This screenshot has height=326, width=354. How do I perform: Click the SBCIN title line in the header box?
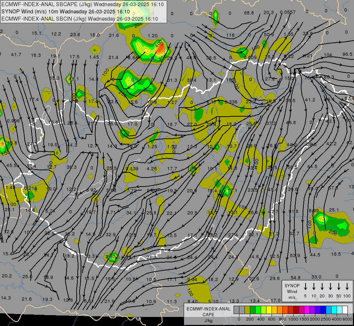coord(80,19)
